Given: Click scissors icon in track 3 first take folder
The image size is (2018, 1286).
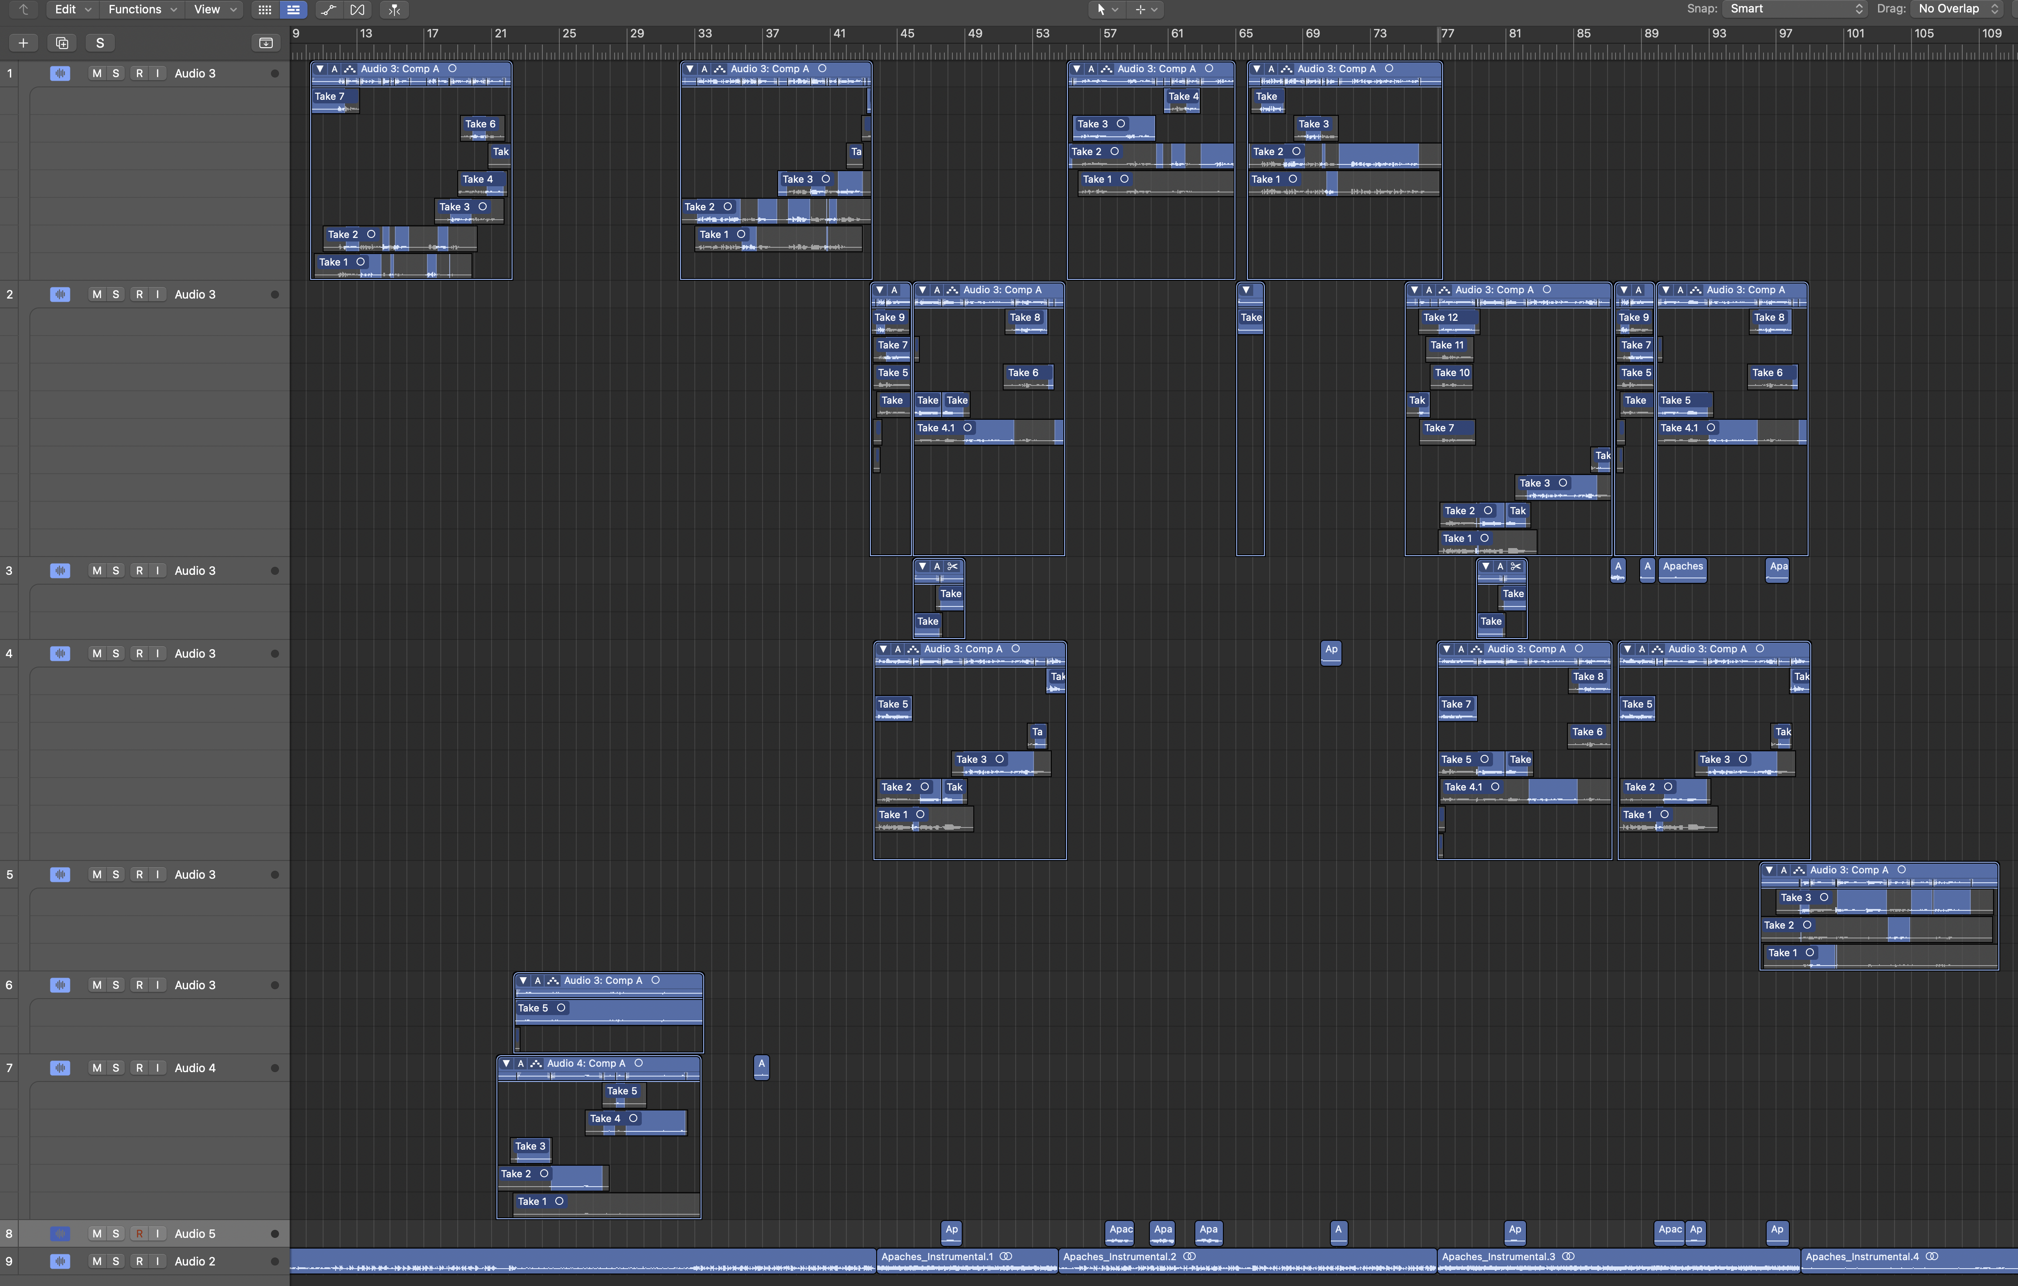Looking at the screenshot, I should tap(952, 566).
